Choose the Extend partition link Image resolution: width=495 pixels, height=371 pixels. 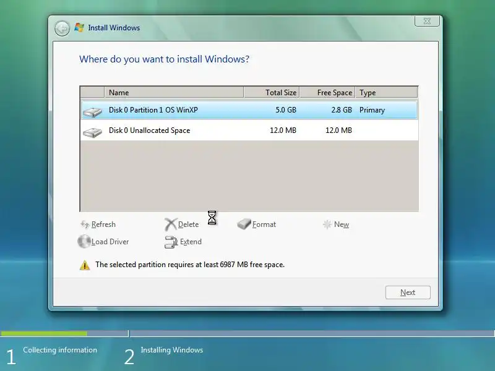pyautogui.click(x=191, y=242)
